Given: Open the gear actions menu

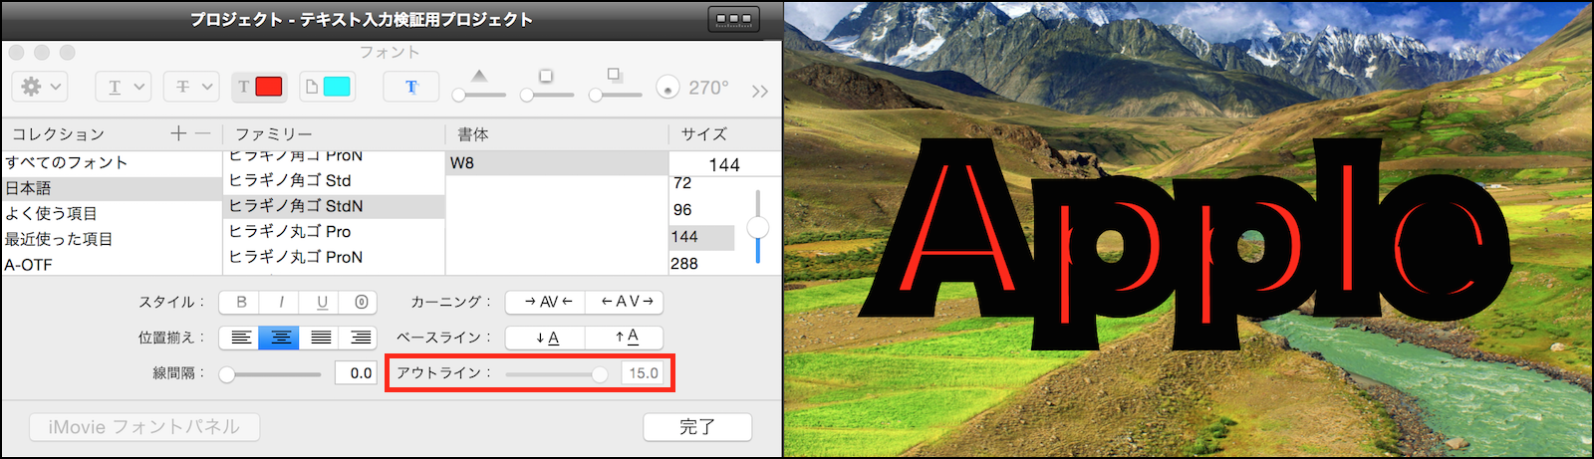Looking at the screenshot, I should tap(40, 87).
